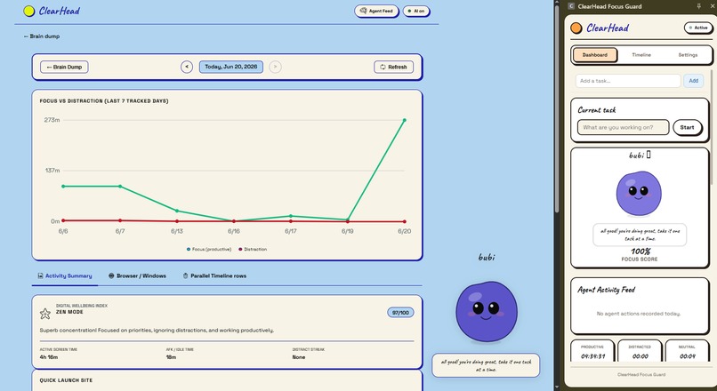Click the Focus Guard window app icon
This screenshot has width=717, height=391.
571,6
